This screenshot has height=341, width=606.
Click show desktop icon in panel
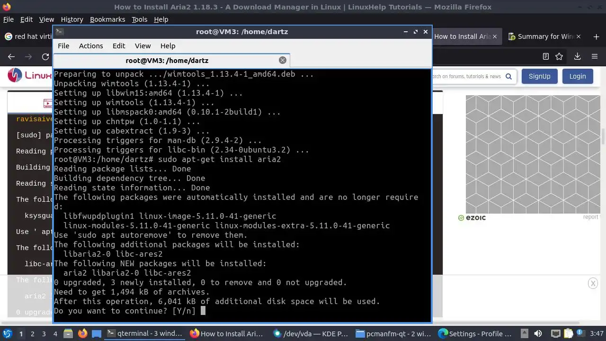[97, 333]
